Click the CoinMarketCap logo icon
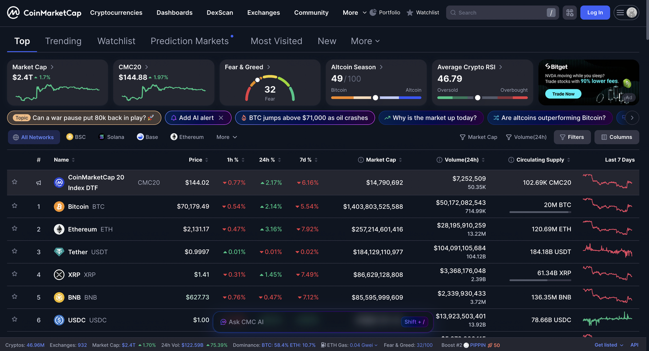 click(x=13, y=13)
